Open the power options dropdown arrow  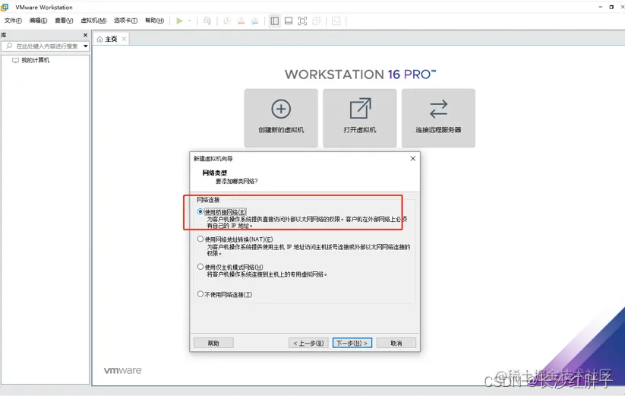point(189,21)
